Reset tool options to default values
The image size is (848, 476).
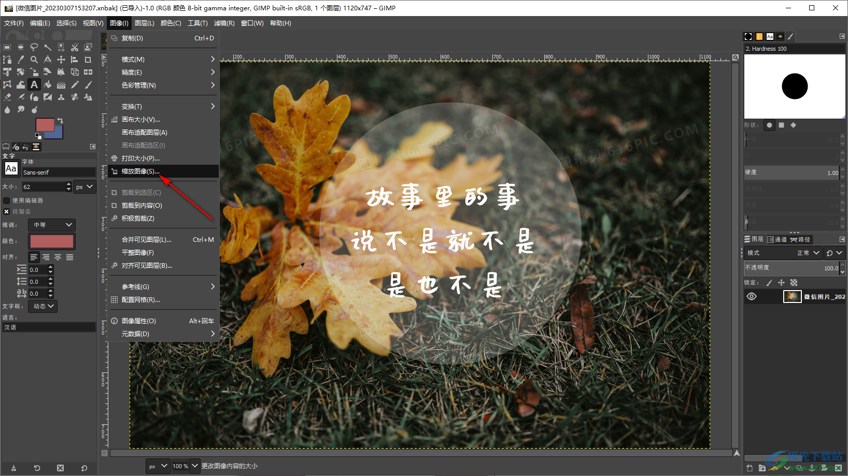84,468
